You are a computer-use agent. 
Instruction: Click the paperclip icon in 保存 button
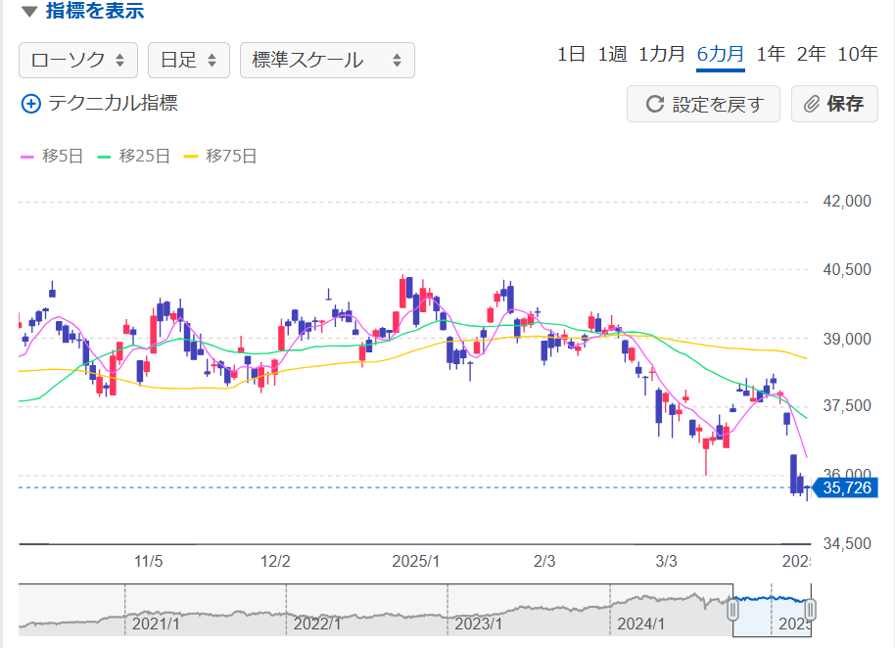click(x=811, y=104)
